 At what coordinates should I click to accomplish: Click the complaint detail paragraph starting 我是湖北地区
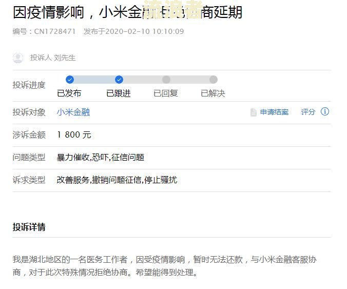click(x=164, y=266)
